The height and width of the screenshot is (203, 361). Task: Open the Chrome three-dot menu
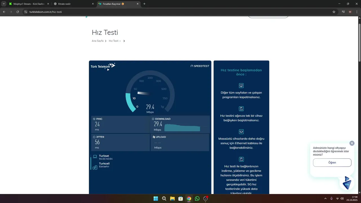point(356,12)
